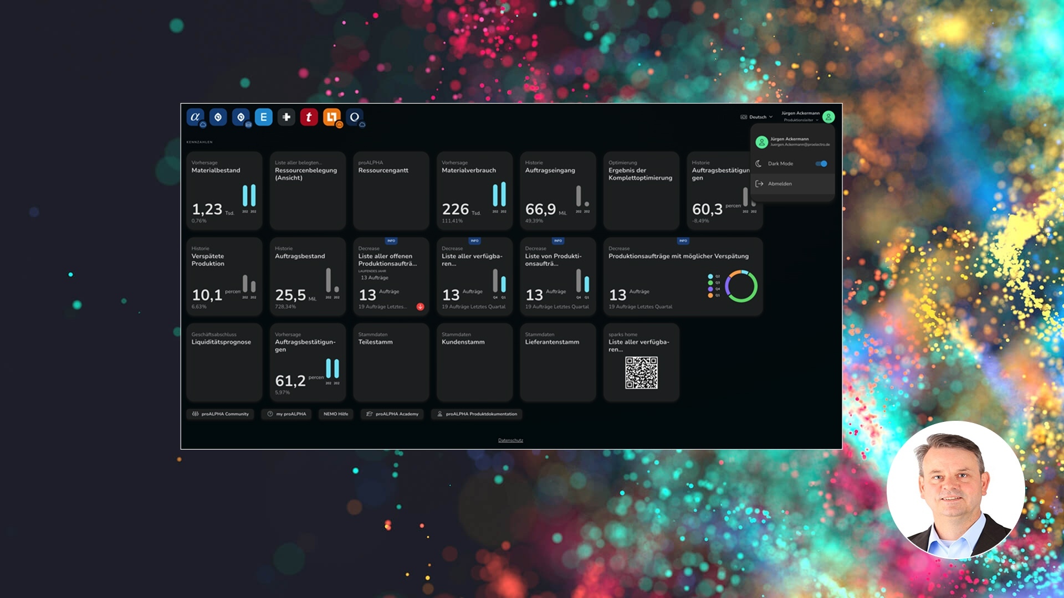
Task: Open the proALPHA alpha app icon
Action: click(195, 117)
